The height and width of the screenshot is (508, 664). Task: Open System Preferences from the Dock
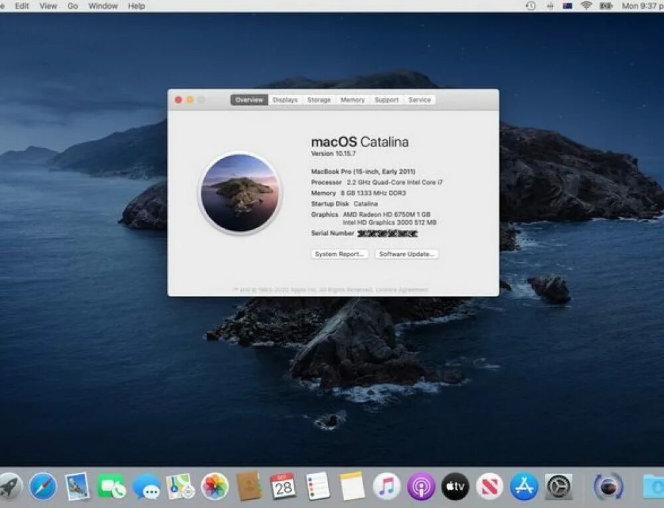pos(558,486)
